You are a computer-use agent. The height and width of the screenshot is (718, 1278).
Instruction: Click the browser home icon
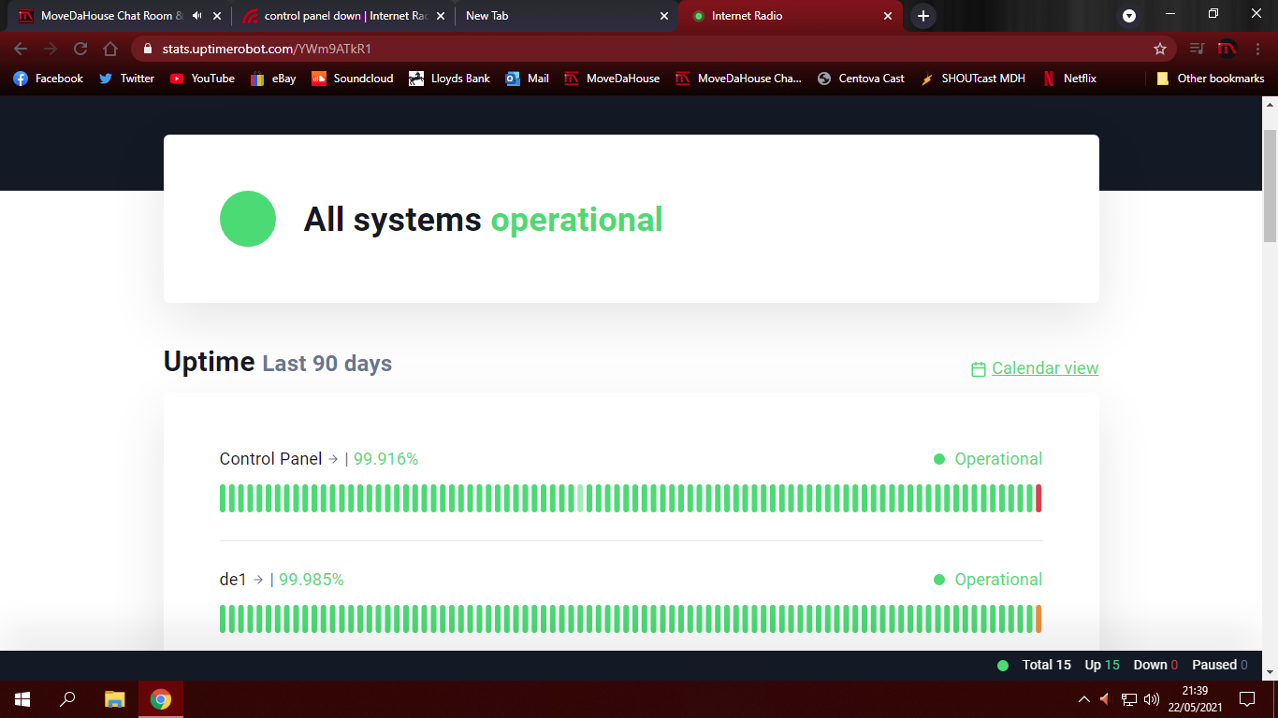click(x=110, y=49)
